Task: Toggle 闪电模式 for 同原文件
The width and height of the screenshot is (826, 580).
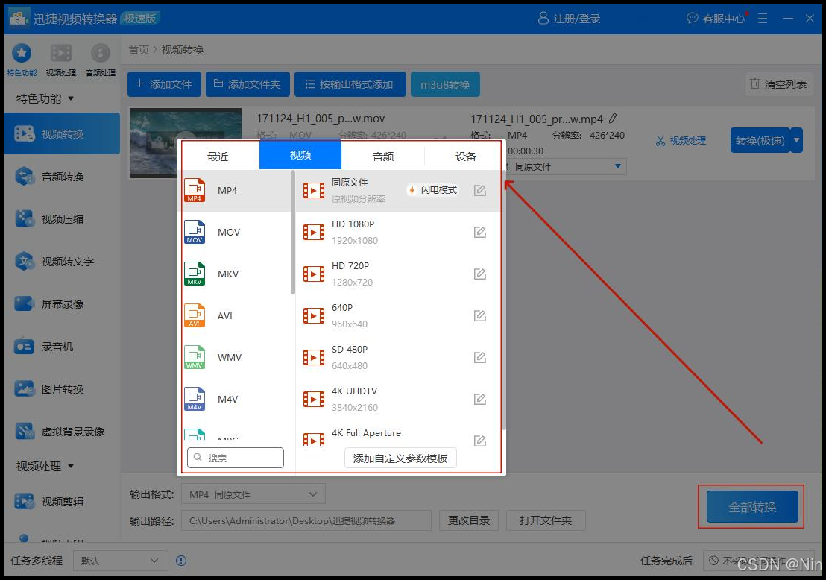Action: point(432,190)
